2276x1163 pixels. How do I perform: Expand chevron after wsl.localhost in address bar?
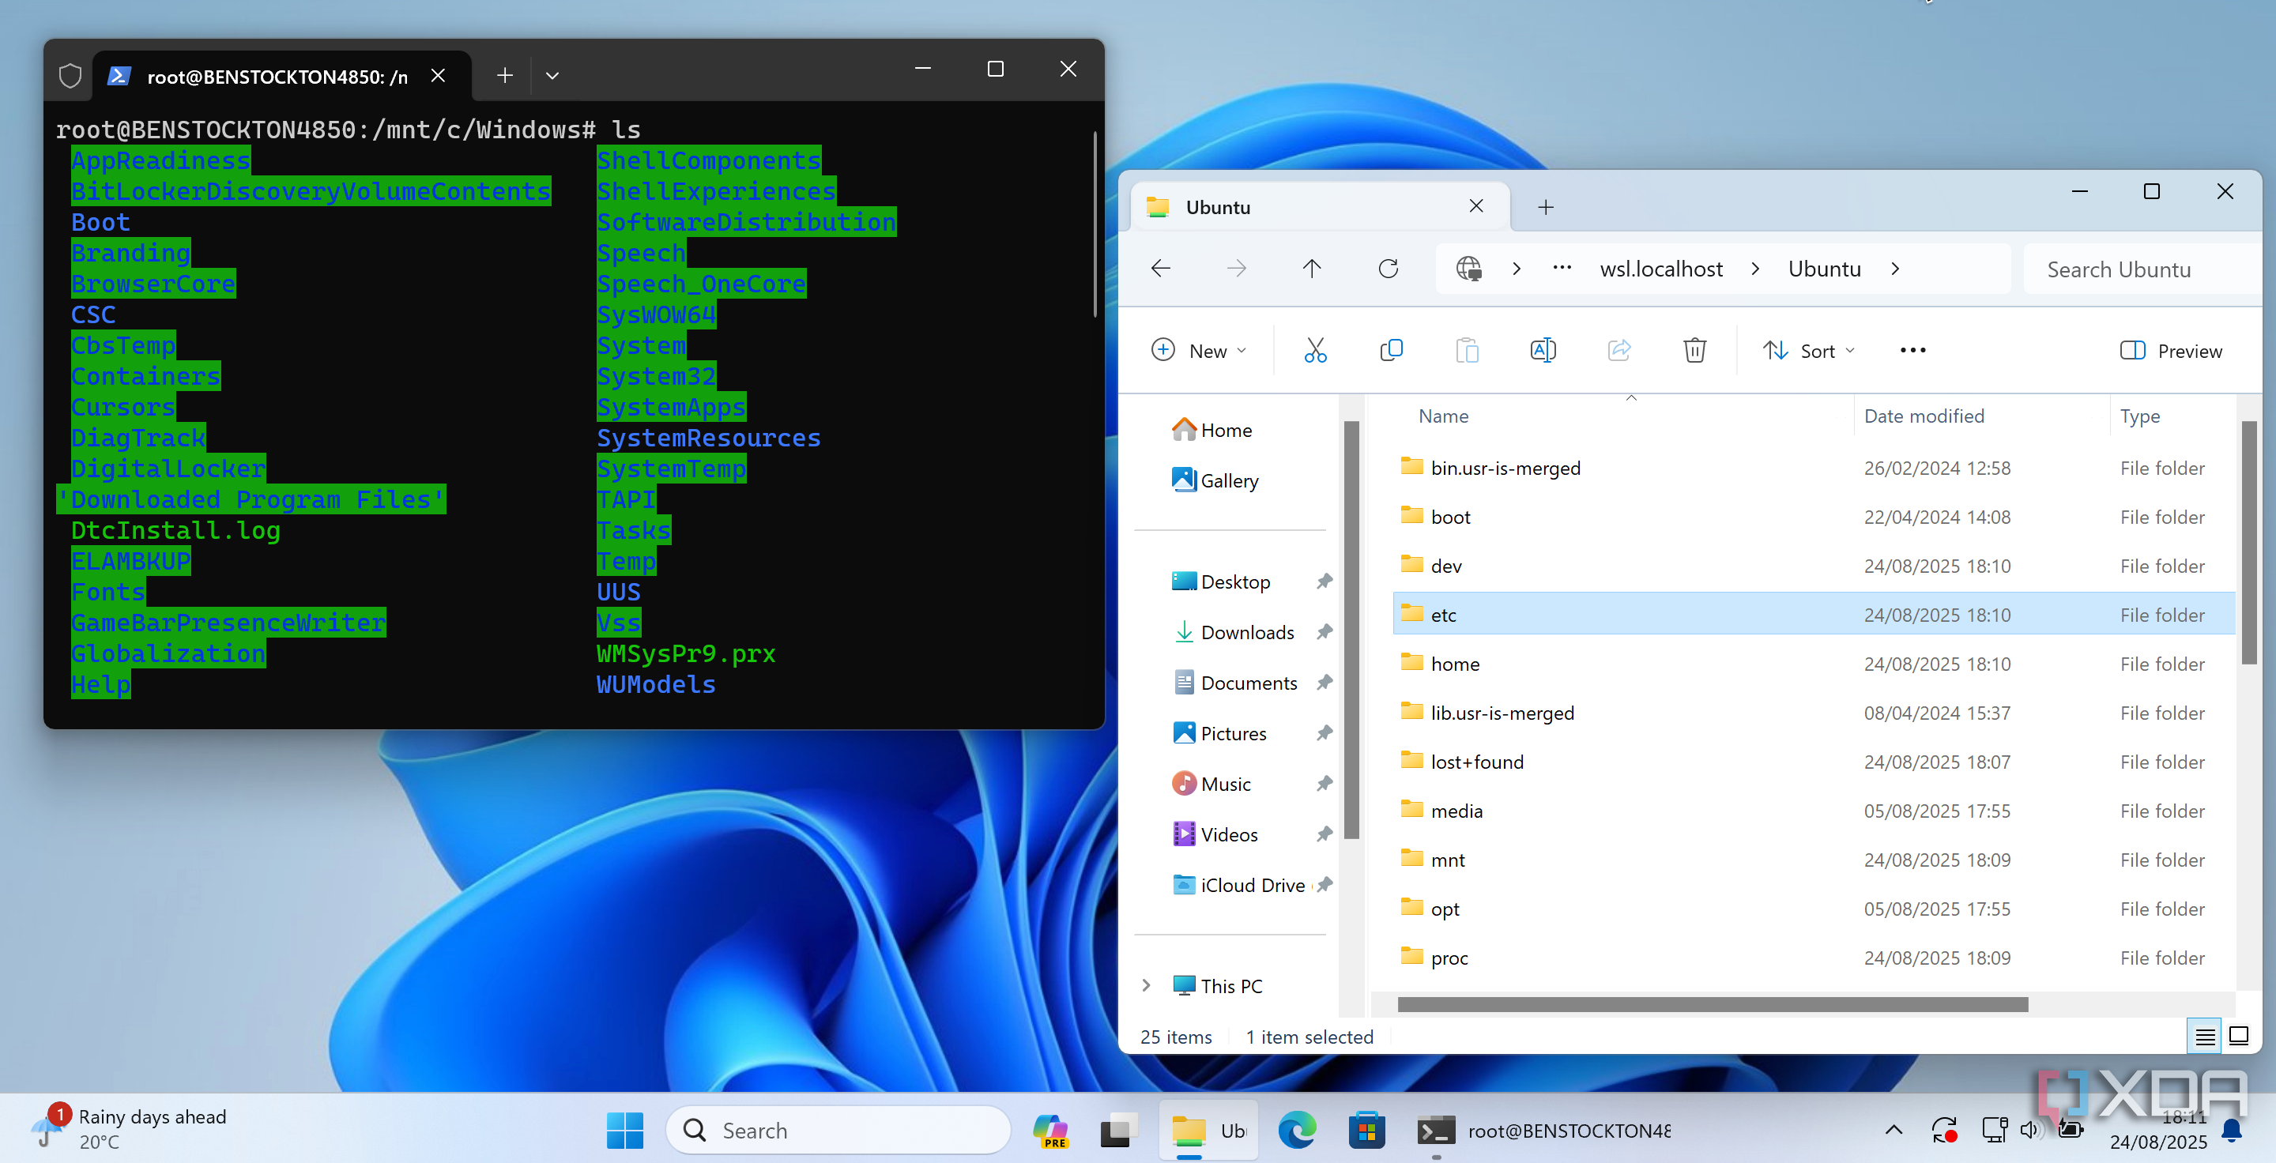pyautogui.click(x=1755, y=269)
